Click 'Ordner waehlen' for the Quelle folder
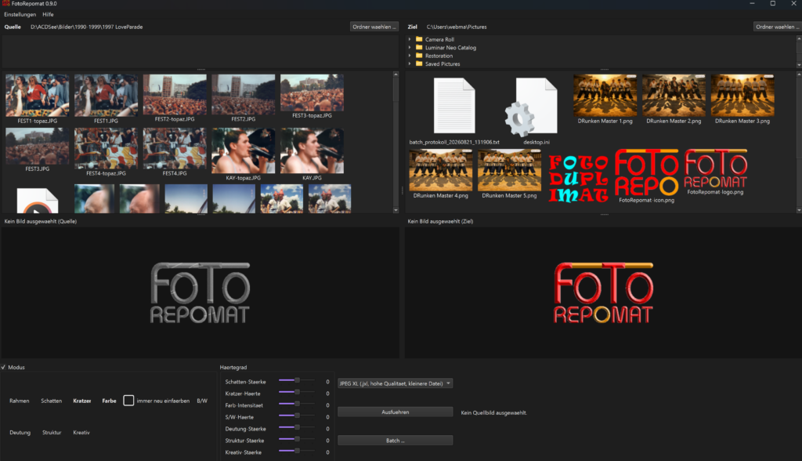The height and width of the screenshot is (461, 802). tap(374, 27)
